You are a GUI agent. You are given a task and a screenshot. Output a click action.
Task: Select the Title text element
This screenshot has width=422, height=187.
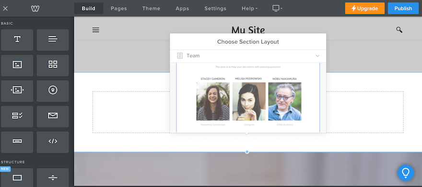tap(17, 40)
